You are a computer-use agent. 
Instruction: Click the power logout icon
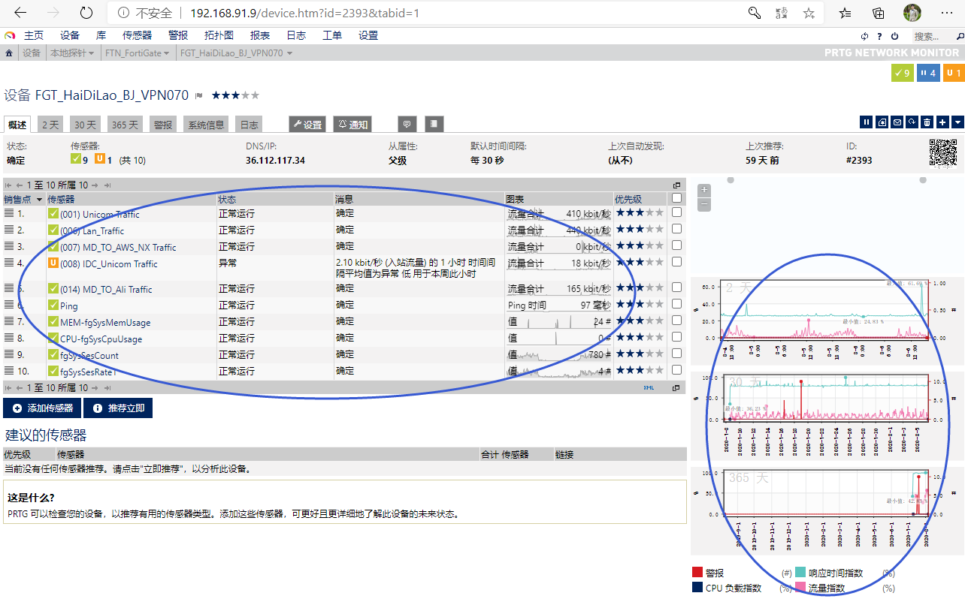[x=894, y=36]
